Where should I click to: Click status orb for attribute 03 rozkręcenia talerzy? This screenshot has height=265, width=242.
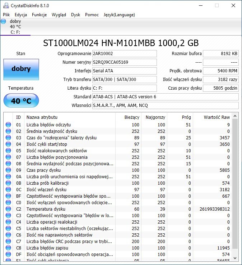[x=8, y=138]
